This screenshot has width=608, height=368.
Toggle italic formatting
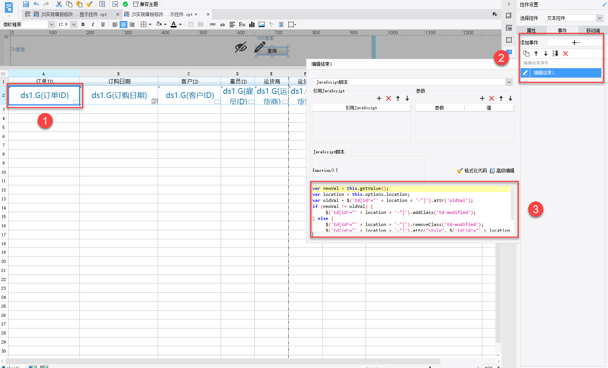pos(93,24)
